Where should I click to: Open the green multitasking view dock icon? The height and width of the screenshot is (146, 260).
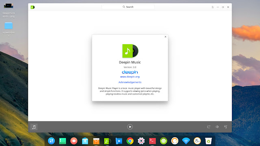(x=63, y=141)
